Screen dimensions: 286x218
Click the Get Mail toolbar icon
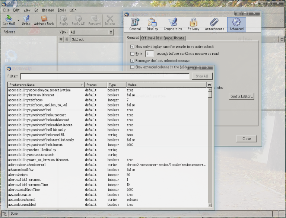[x=9, y=20]
